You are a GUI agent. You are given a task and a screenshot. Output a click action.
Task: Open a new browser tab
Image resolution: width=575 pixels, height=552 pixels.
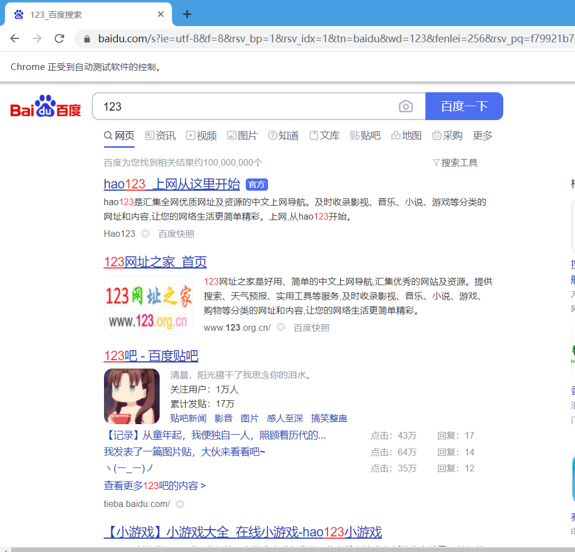[187, 14]
